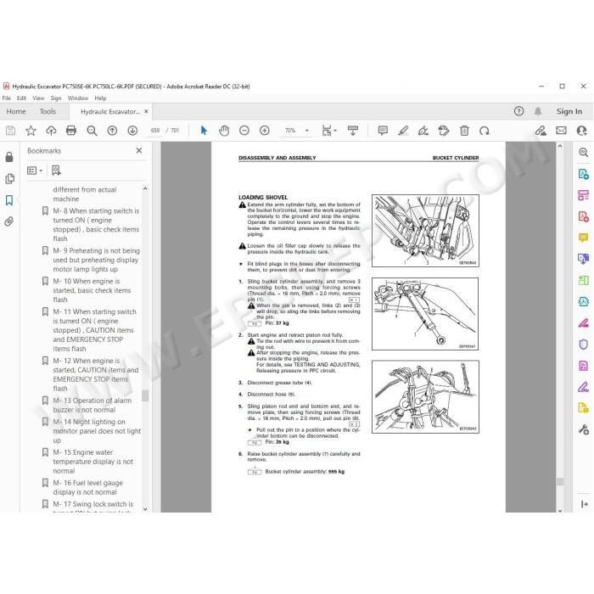Viewport: 594px width, 594px height.
Task: Open bookmark M-15 Engine water temperature
Action: [92, 462]
